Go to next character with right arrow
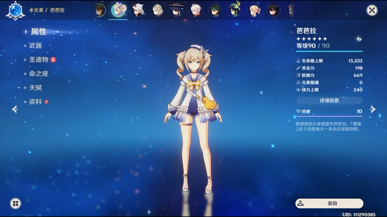The height and width of the screenshot is (217, 387). 372,109
